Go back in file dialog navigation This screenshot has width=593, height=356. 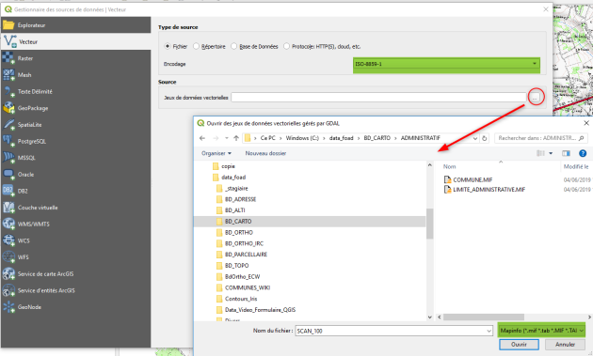(x=202, y=138)
